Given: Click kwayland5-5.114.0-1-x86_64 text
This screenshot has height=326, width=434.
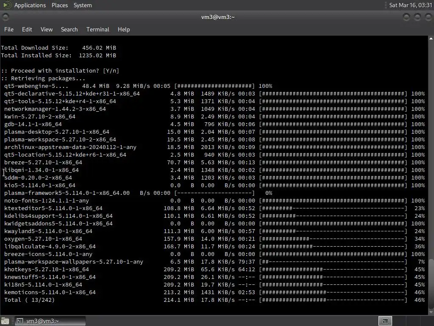Looking at the screenshot, I should (48, 231).
